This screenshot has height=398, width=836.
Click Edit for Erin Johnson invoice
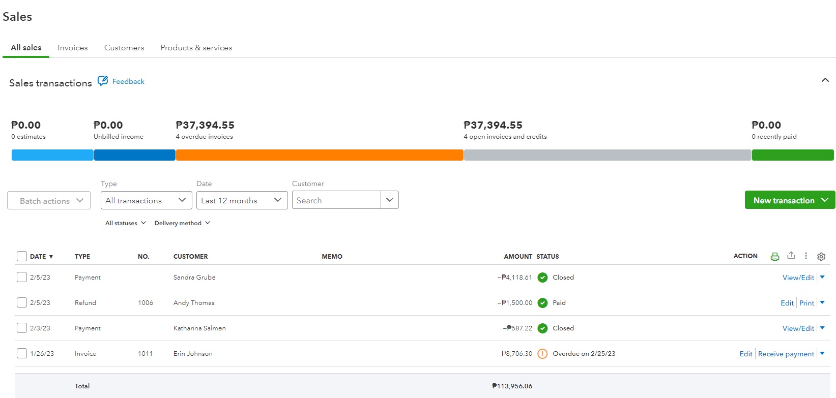coord(746,354)
